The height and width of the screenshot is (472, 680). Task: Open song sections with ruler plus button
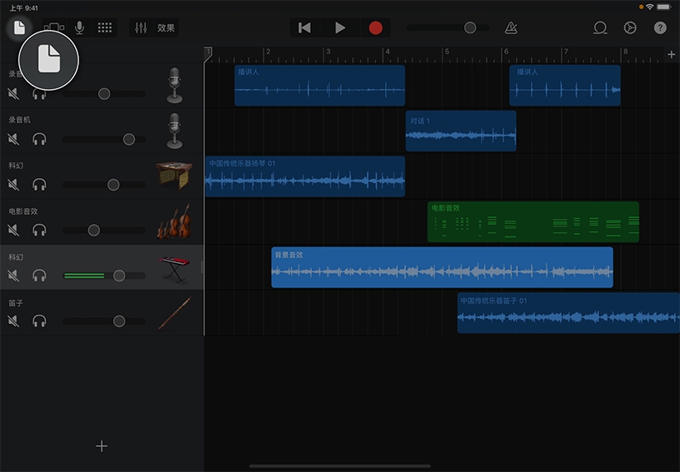coord(672,55)
